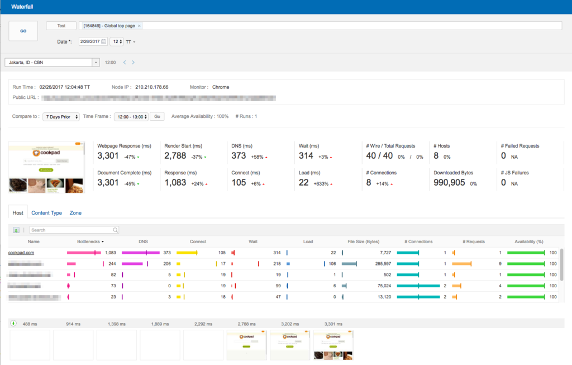Sort by Availability (%) column header
The height and width of the screenshot is (365, 572).
point(529,241)
